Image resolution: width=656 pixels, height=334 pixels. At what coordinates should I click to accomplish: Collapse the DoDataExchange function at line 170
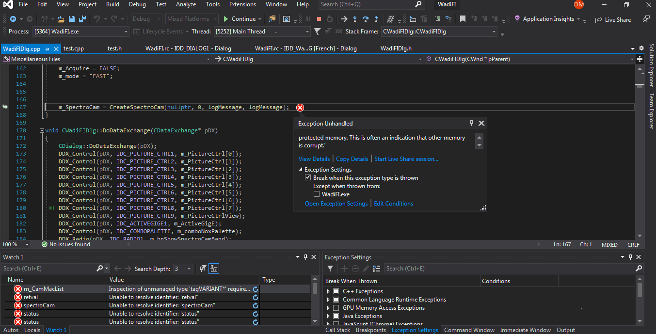42,131
